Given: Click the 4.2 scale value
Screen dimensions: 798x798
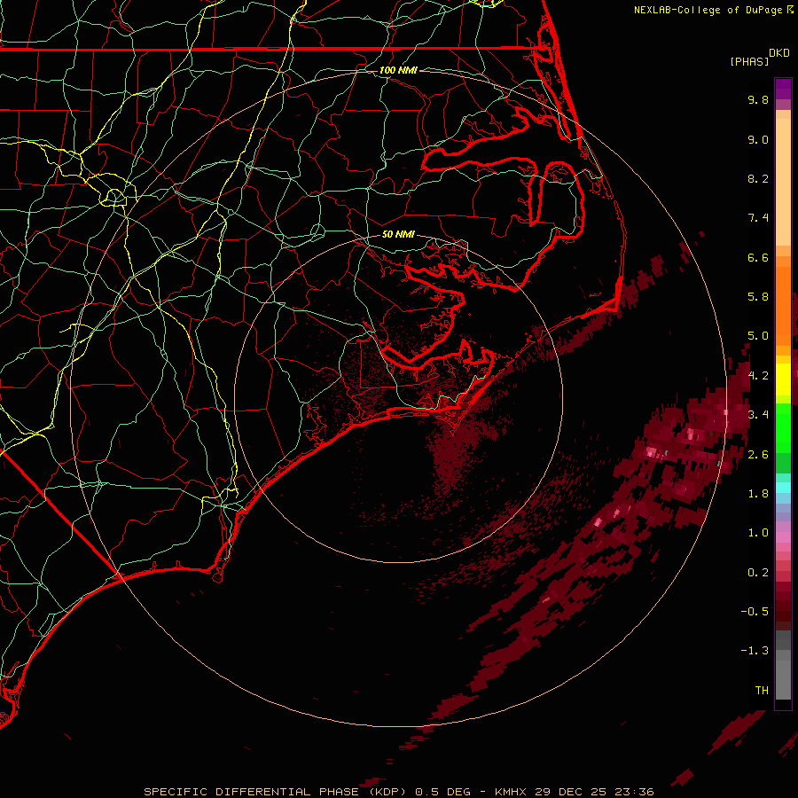Looking at the screenshot, I should [x=758, y=376].
